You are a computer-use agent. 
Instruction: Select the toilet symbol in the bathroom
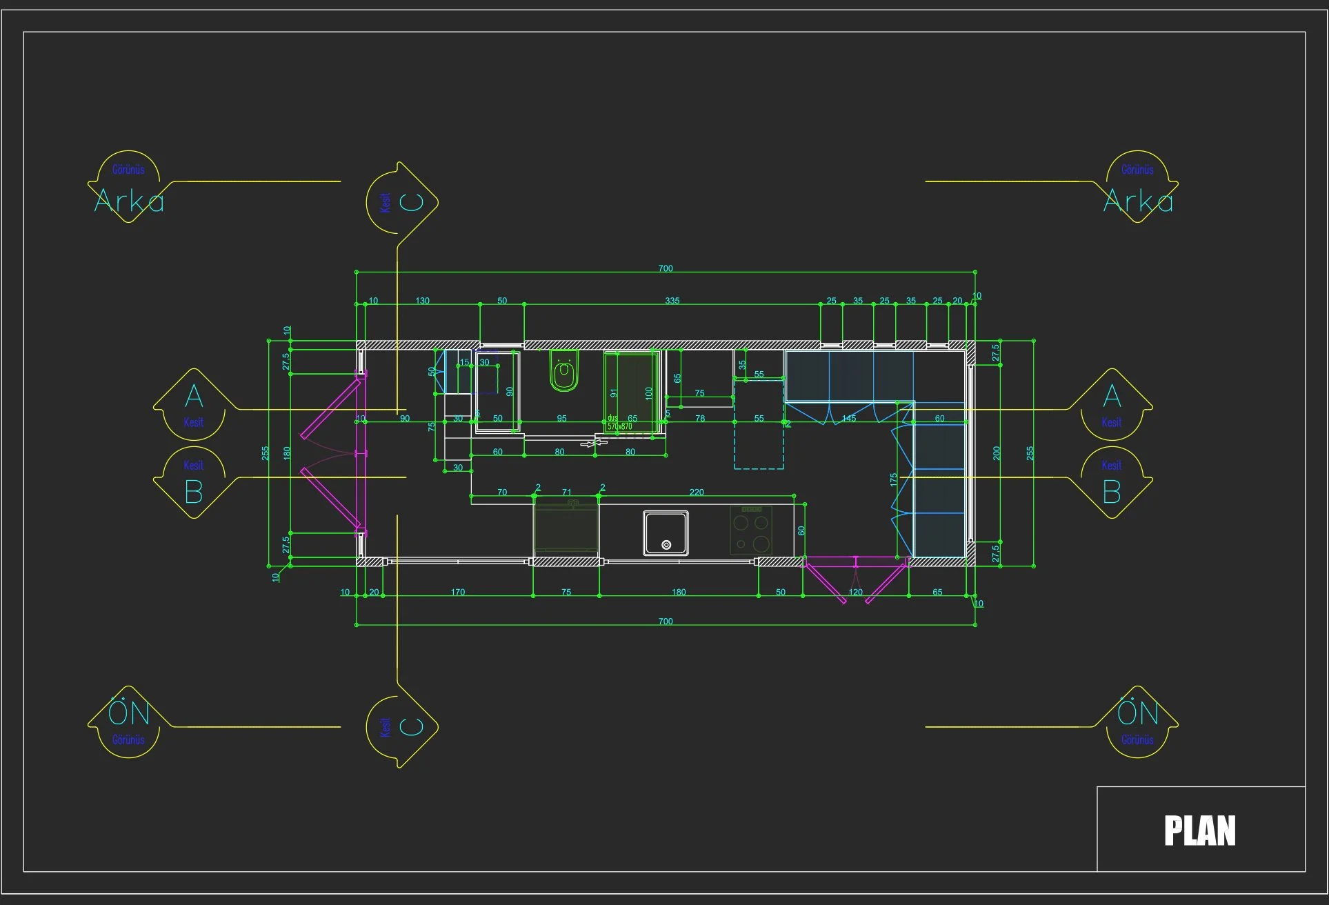[564, 371]
